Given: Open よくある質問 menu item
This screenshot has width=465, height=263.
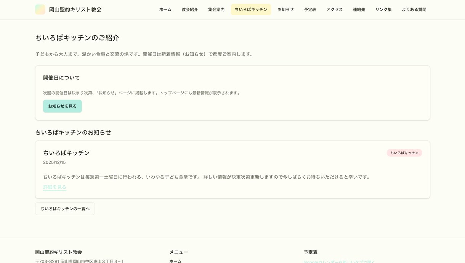Looking at the screenshot, I should [414, 10].
